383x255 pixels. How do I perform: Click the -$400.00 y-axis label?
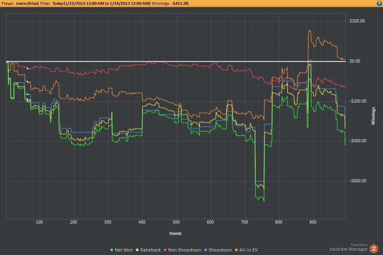coord(358,141)
